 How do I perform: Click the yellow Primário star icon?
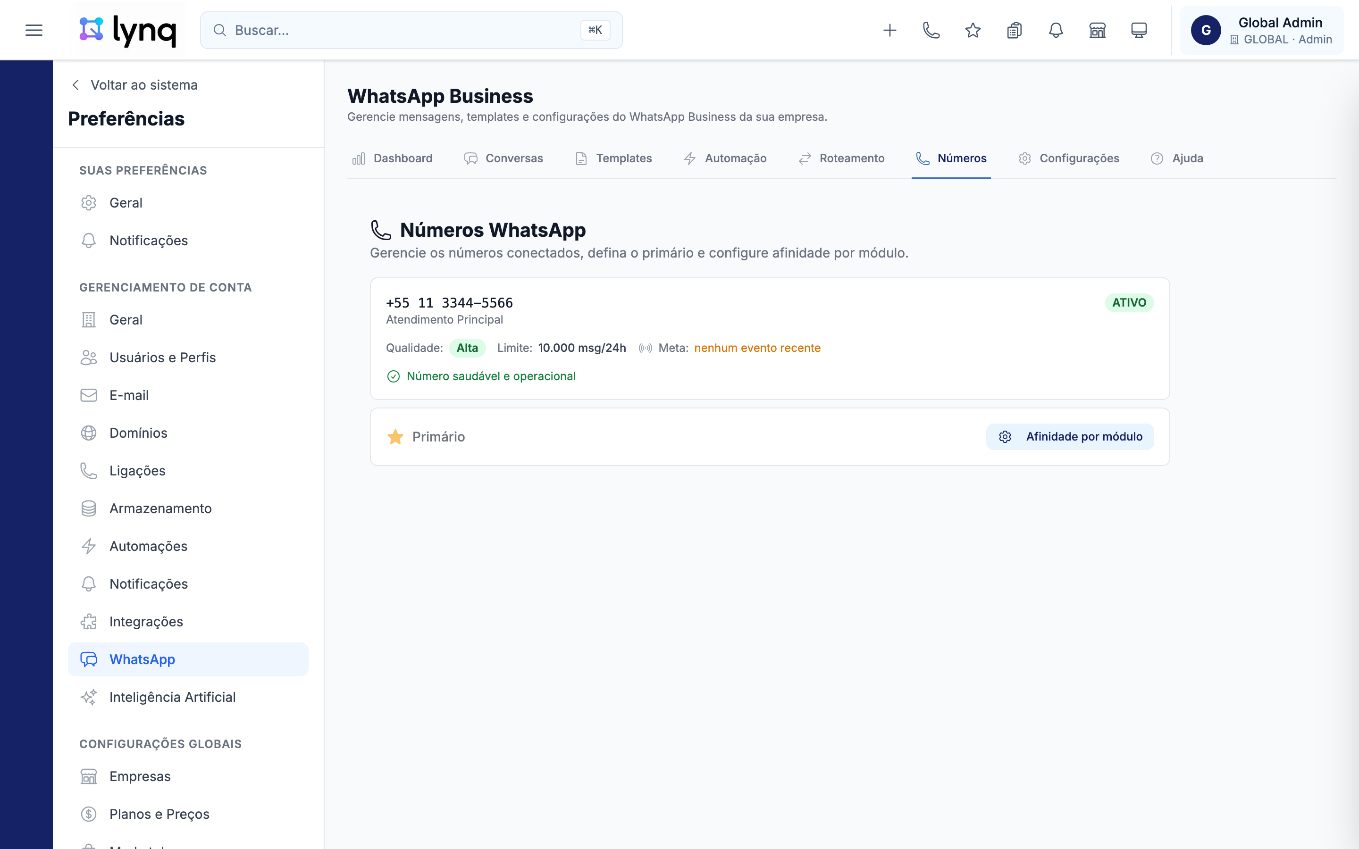coord(395,437)
